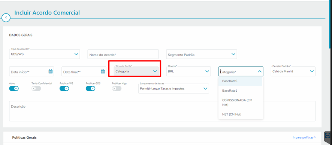
Task: Open the Tipo de Tarifa dropdown
Action: [x=136, y=71]
